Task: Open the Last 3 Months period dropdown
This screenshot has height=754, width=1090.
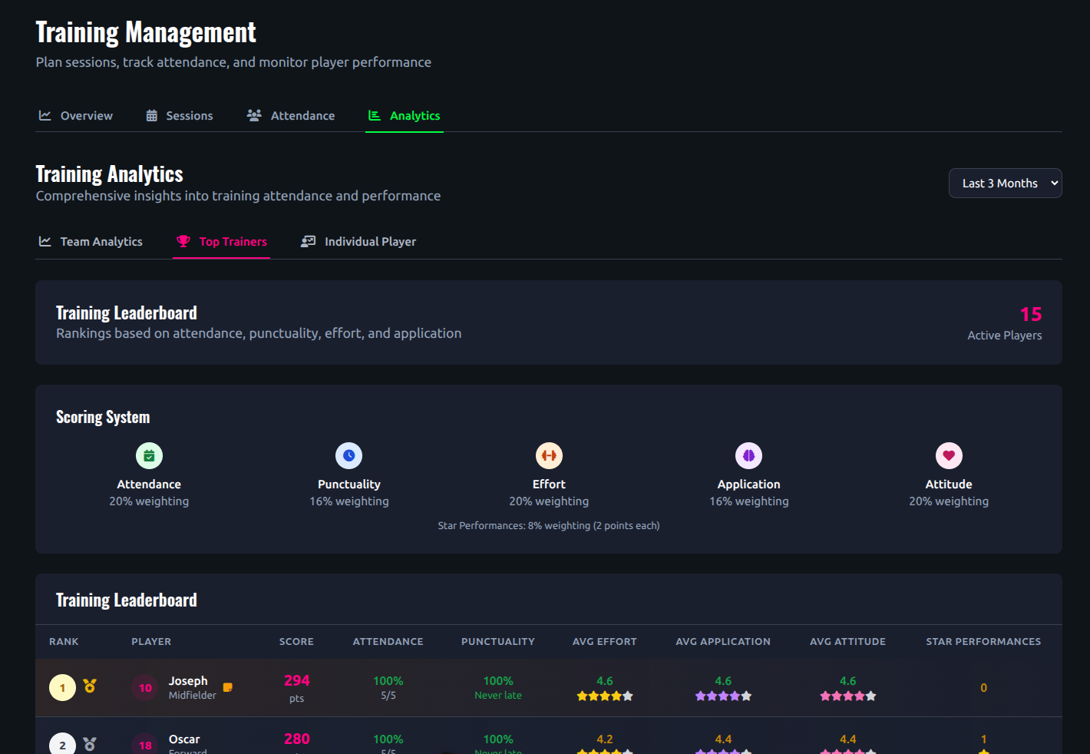Action: (x=1005, y=184)
